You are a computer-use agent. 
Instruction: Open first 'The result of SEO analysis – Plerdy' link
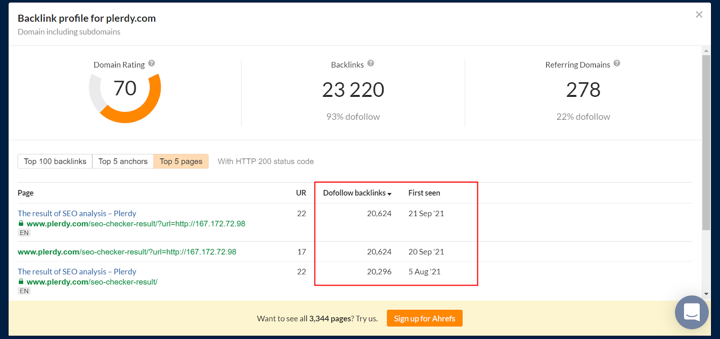77,213
